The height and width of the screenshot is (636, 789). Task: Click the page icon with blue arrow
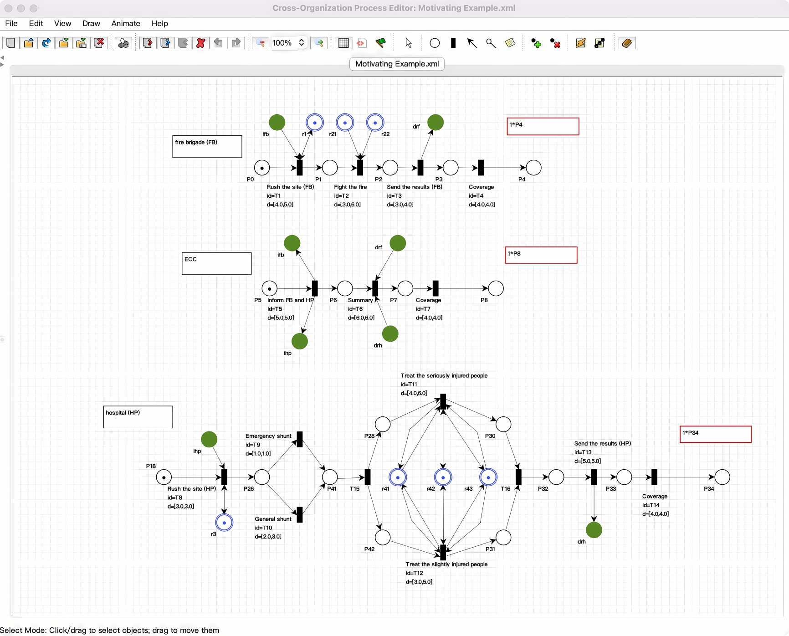click(x=165, y=43)
